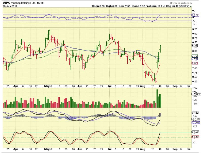Image resolution: width=201 pixels, height=153 pixels.
Task: Click the current volume label 1769020
Action: point(196,94)
